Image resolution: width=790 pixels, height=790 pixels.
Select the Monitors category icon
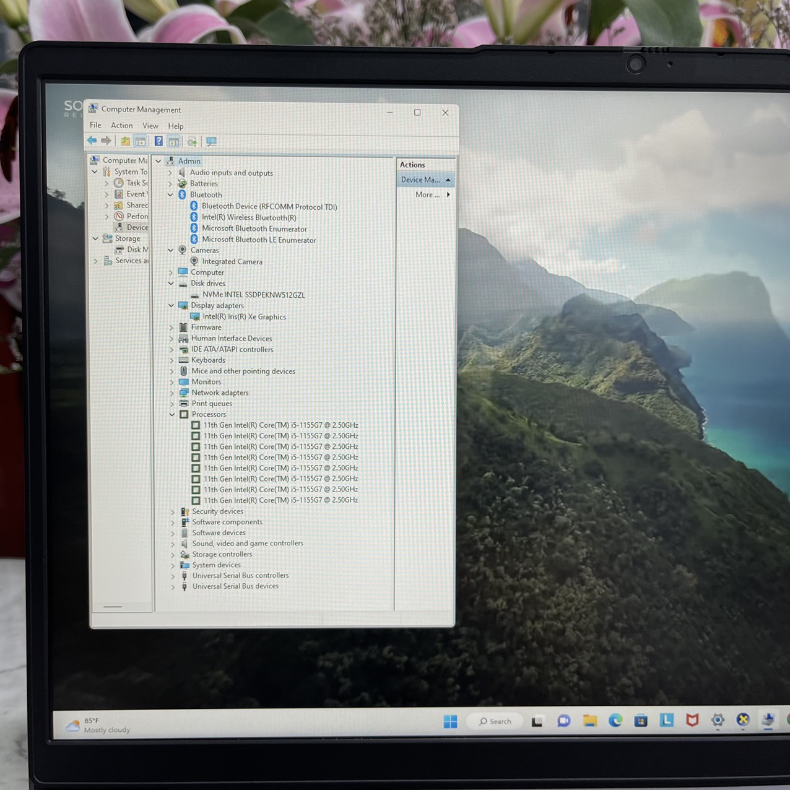coord(183,381)
